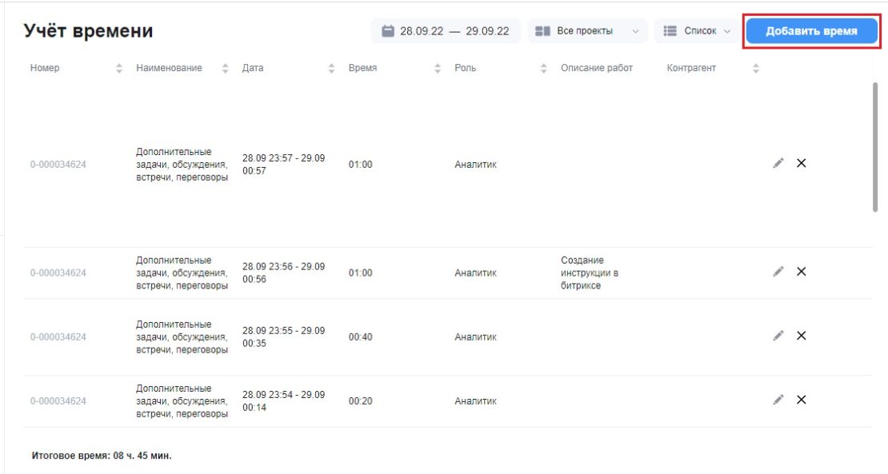888x474 pixels.
Task: Sort by the 'Роль' column
Action: (x=544, y=69)
